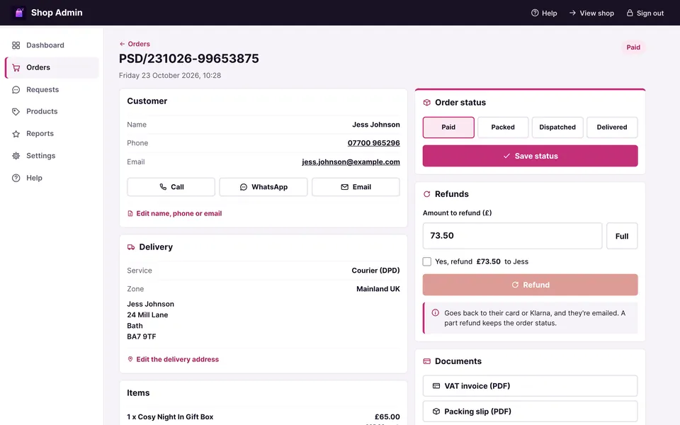Set order status to Packed
This screenshot has width=680, height=425.
pos(503,127)
